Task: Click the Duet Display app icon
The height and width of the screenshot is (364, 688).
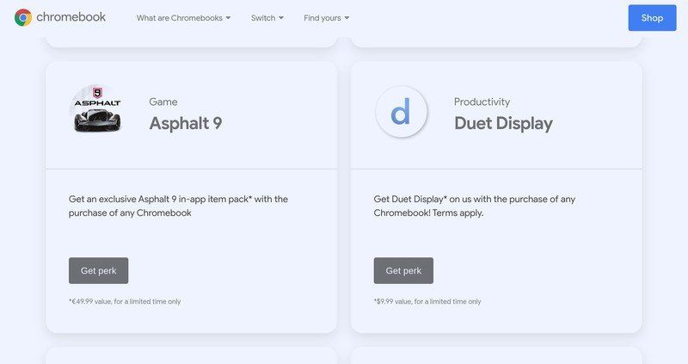Action: pyautogui.click(x=401, y=112)
